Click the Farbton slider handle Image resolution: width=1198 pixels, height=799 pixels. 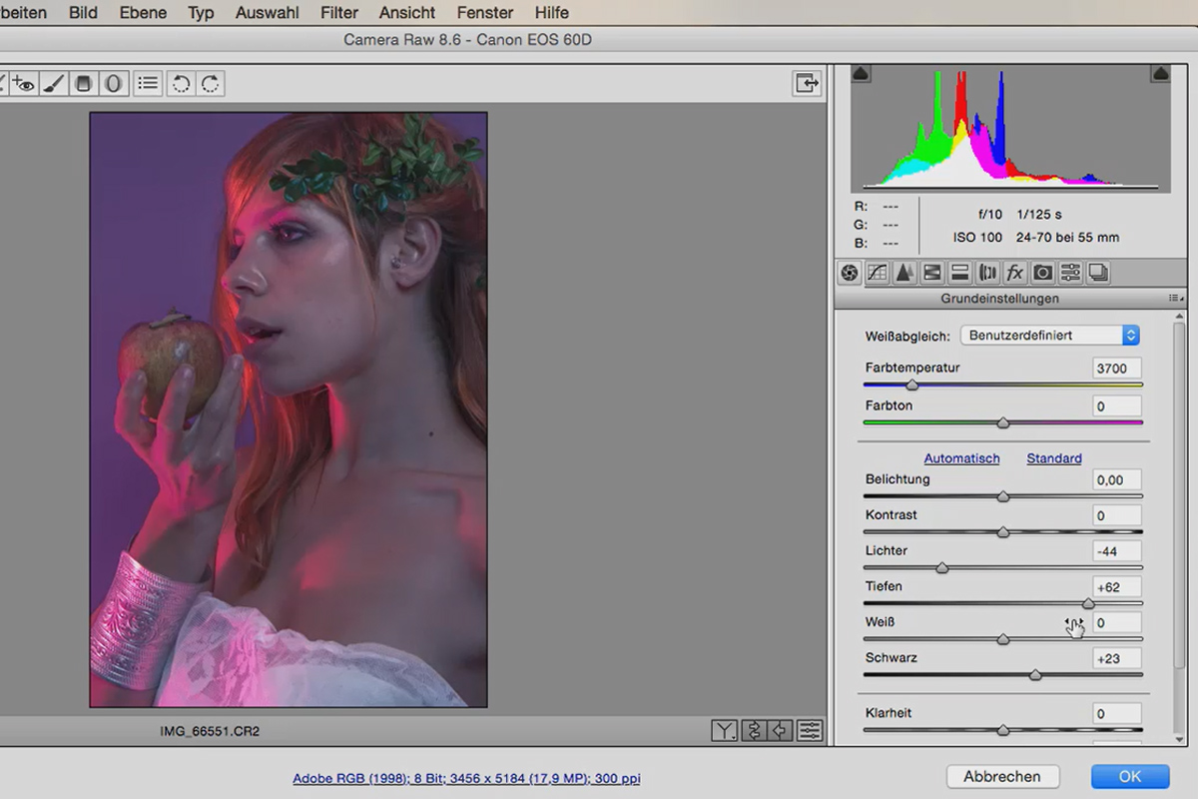tap(1003, 423)
